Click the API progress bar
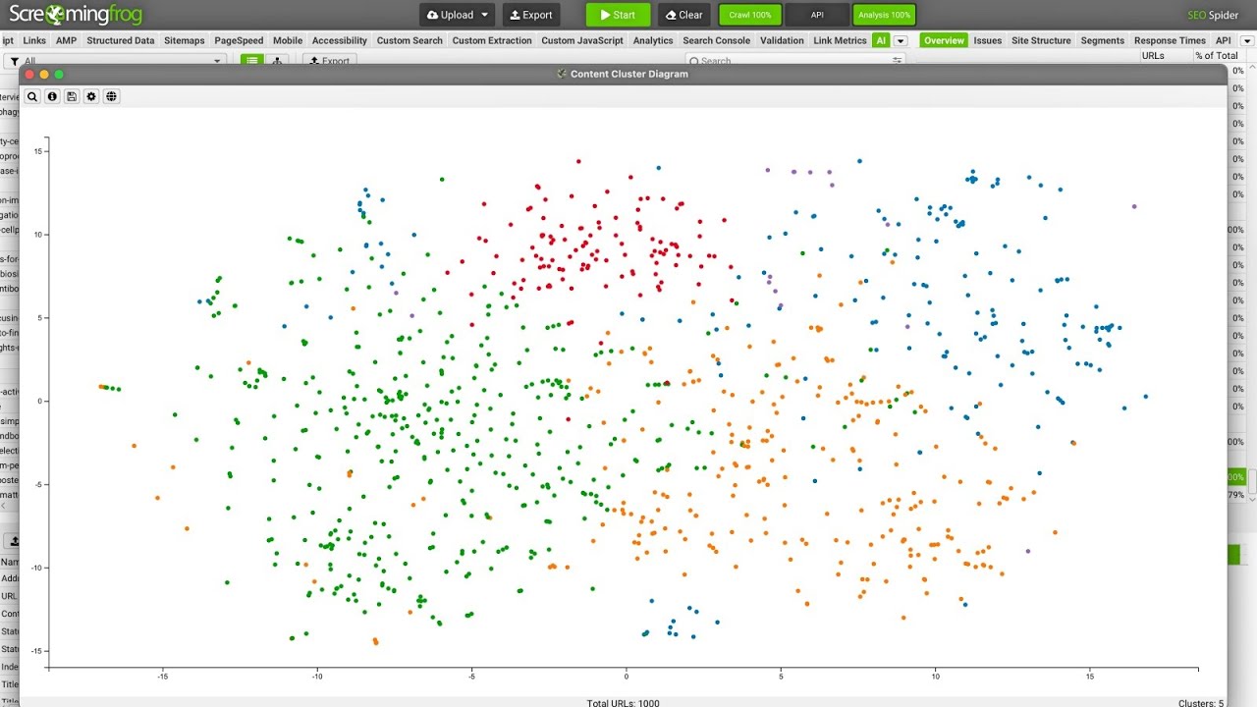The height and width of the screenshot is (707, 1257). click(x=817, y=15)
